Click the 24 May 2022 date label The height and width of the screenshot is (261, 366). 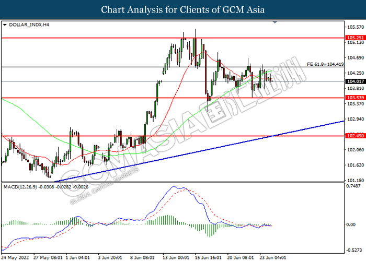[x=15, y=257]
